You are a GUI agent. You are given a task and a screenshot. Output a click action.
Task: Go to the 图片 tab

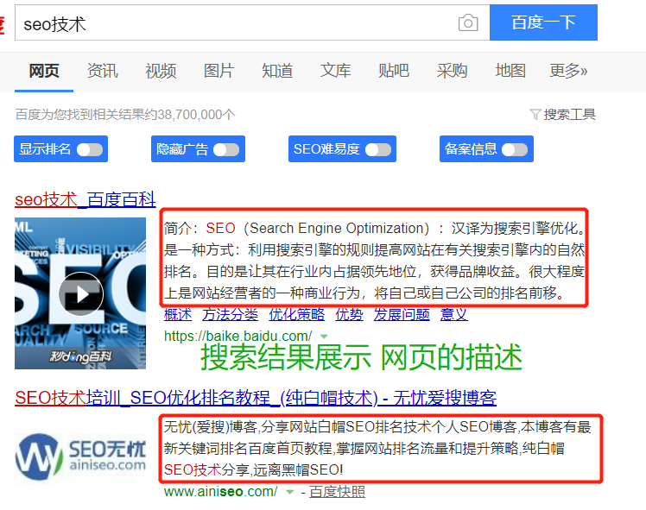pyautogui.click(x=218, y=71)
